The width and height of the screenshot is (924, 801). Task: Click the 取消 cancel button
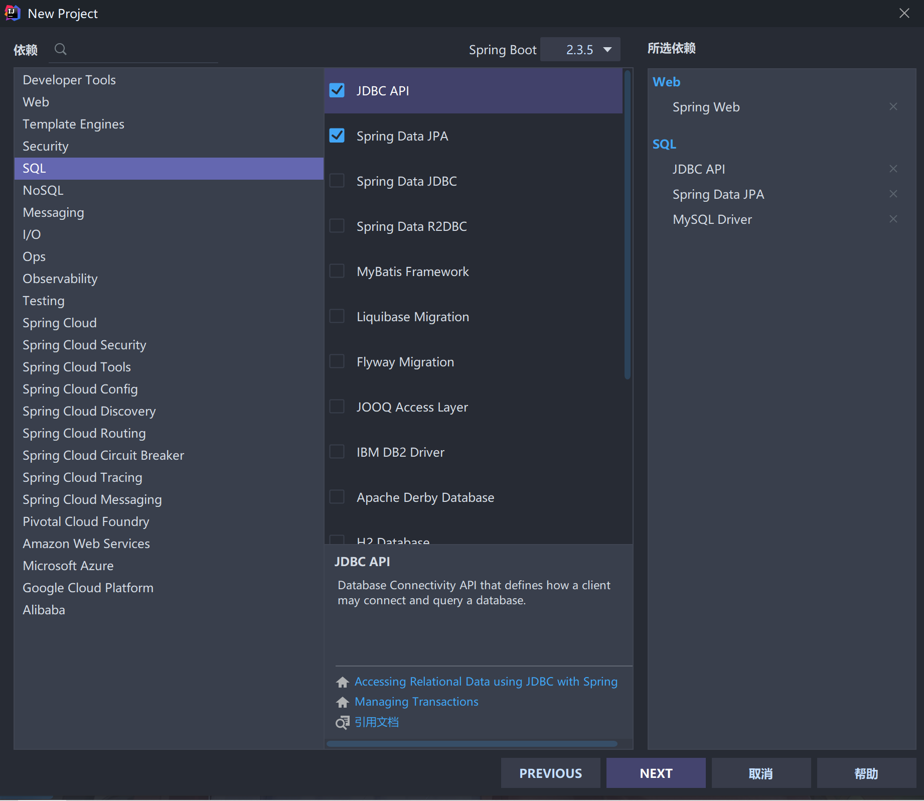761,773
